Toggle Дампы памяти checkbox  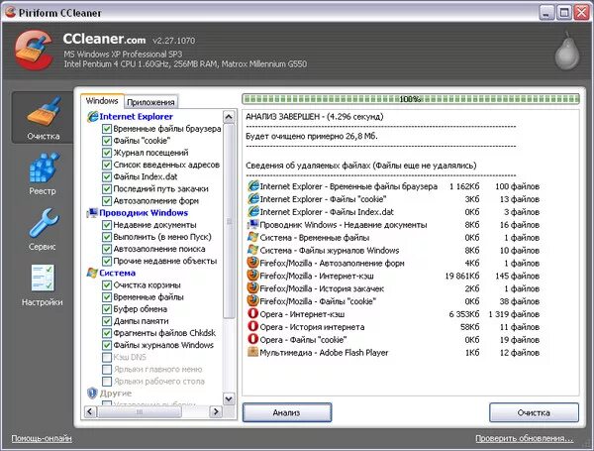click(x=107, y=321)
